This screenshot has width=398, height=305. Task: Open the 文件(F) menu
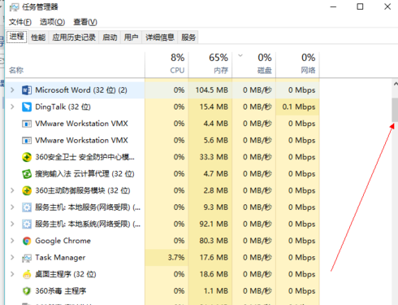tap(20, 22)
